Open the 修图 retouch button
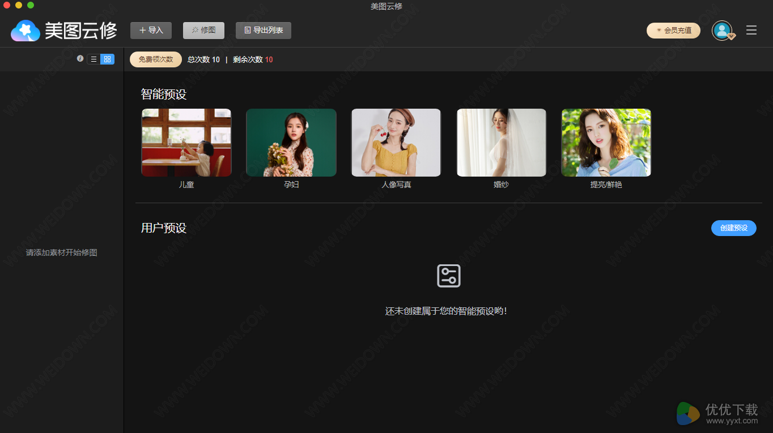 (x=203, y=31)
